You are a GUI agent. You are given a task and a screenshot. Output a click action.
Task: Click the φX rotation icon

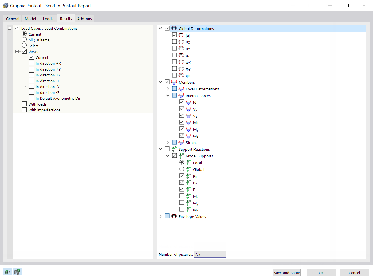(x=181, y=62)
